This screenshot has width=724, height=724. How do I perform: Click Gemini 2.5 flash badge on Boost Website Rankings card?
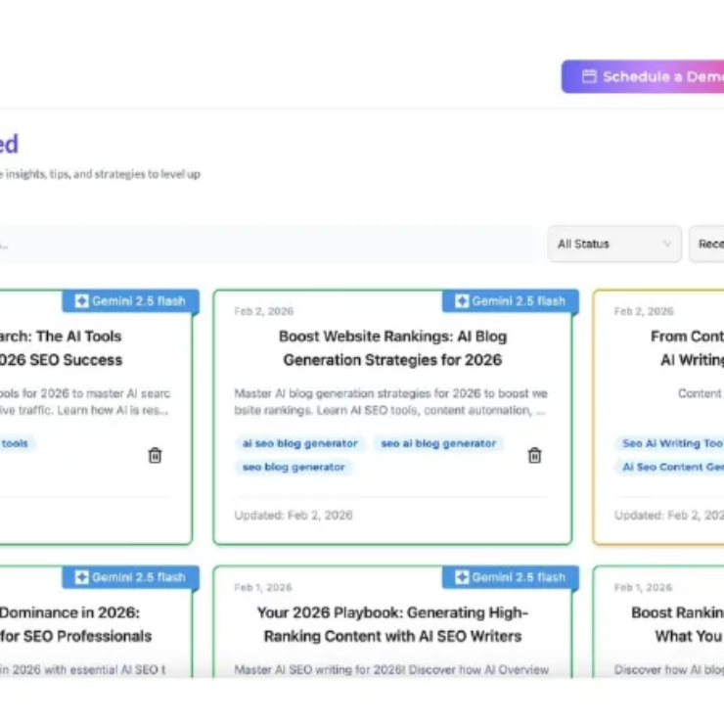(510, 301)
